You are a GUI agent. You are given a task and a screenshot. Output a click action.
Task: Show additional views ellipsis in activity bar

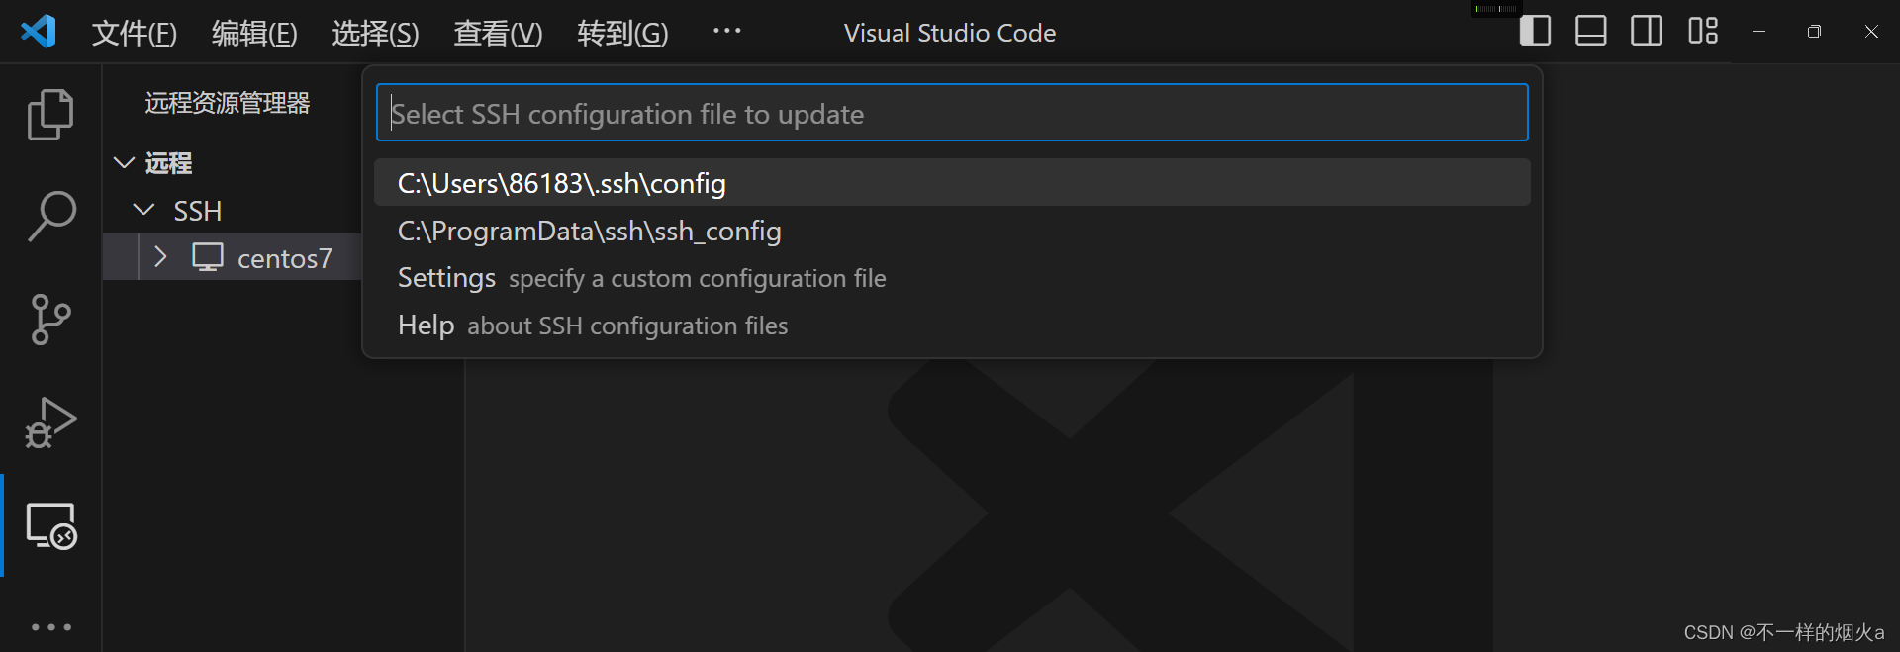tap(51, 627)
